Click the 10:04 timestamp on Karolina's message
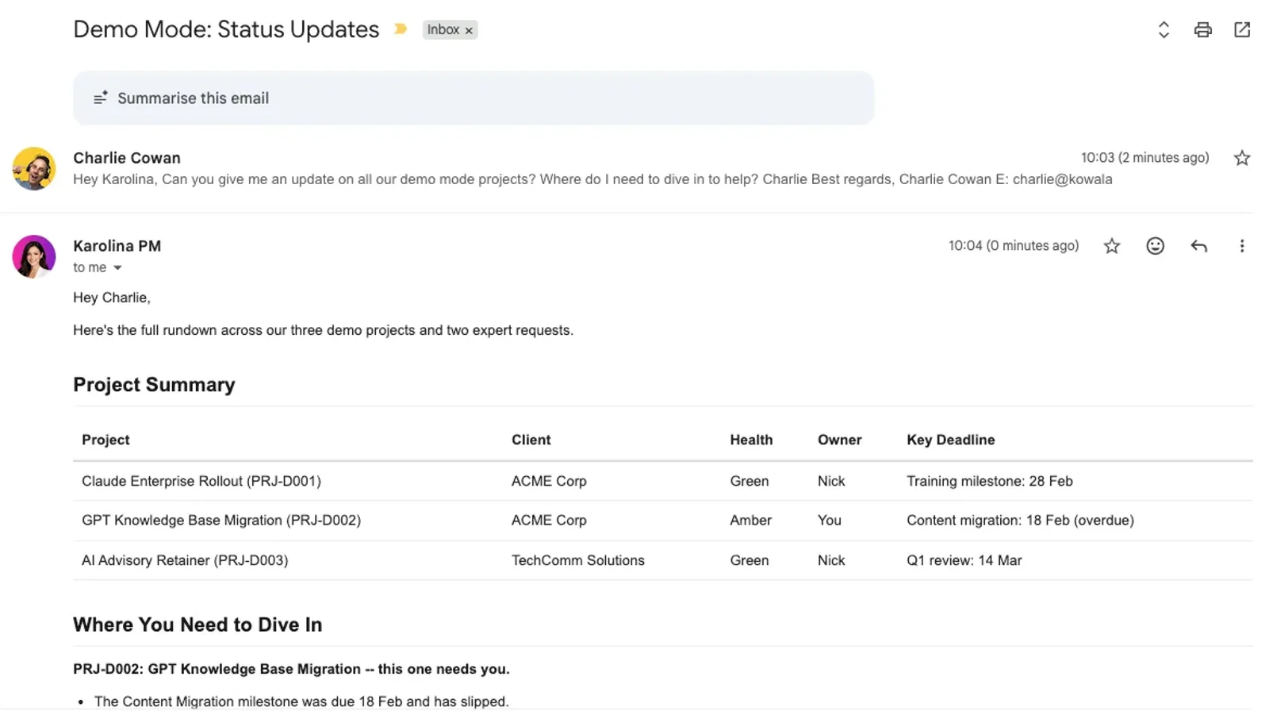1269x715 pixels. pyautogui.click(x=1013, y=246)
